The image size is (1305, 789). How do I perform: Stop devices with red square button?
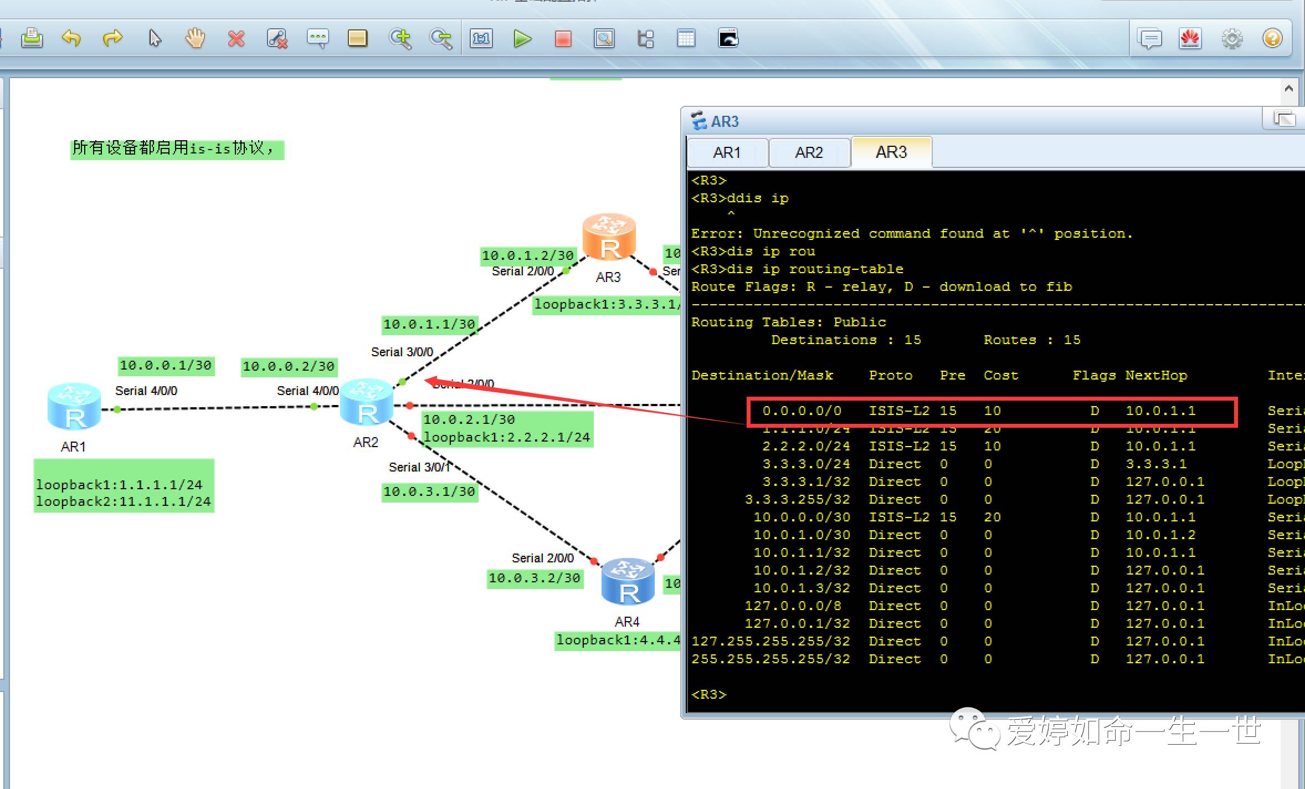click(563, 38)
